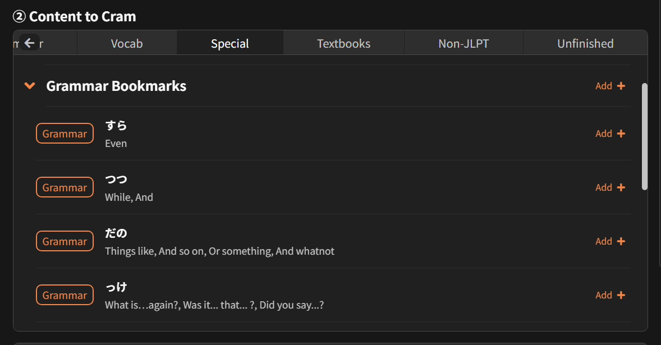Collapse the Grammar Bookmarks section chevron
661x345 pixels.
pyautogui.click(x=30, y=86)
